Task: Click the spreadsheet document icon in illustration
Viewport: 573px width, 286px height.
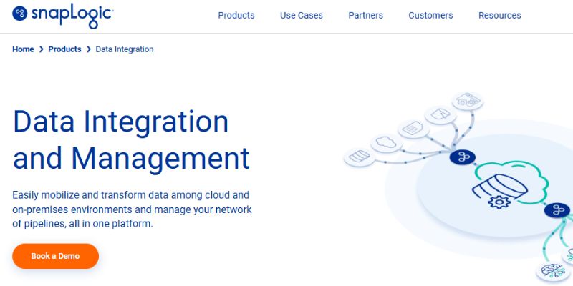Action: coord(413,129)
